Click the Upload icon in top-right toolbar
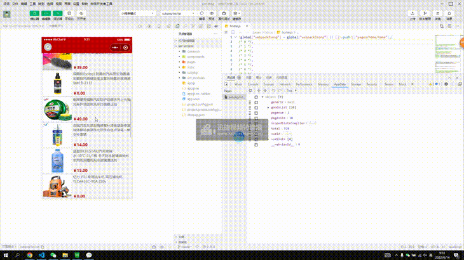This screenshot has width=464, height=260. 413,13
